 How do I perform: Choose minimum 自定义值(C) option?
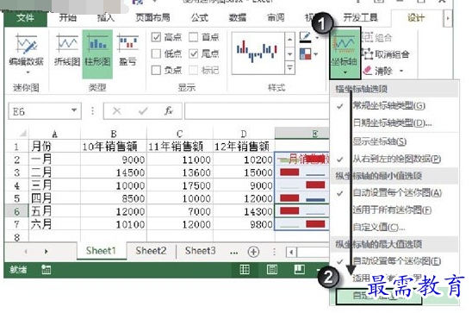[394, 227]
